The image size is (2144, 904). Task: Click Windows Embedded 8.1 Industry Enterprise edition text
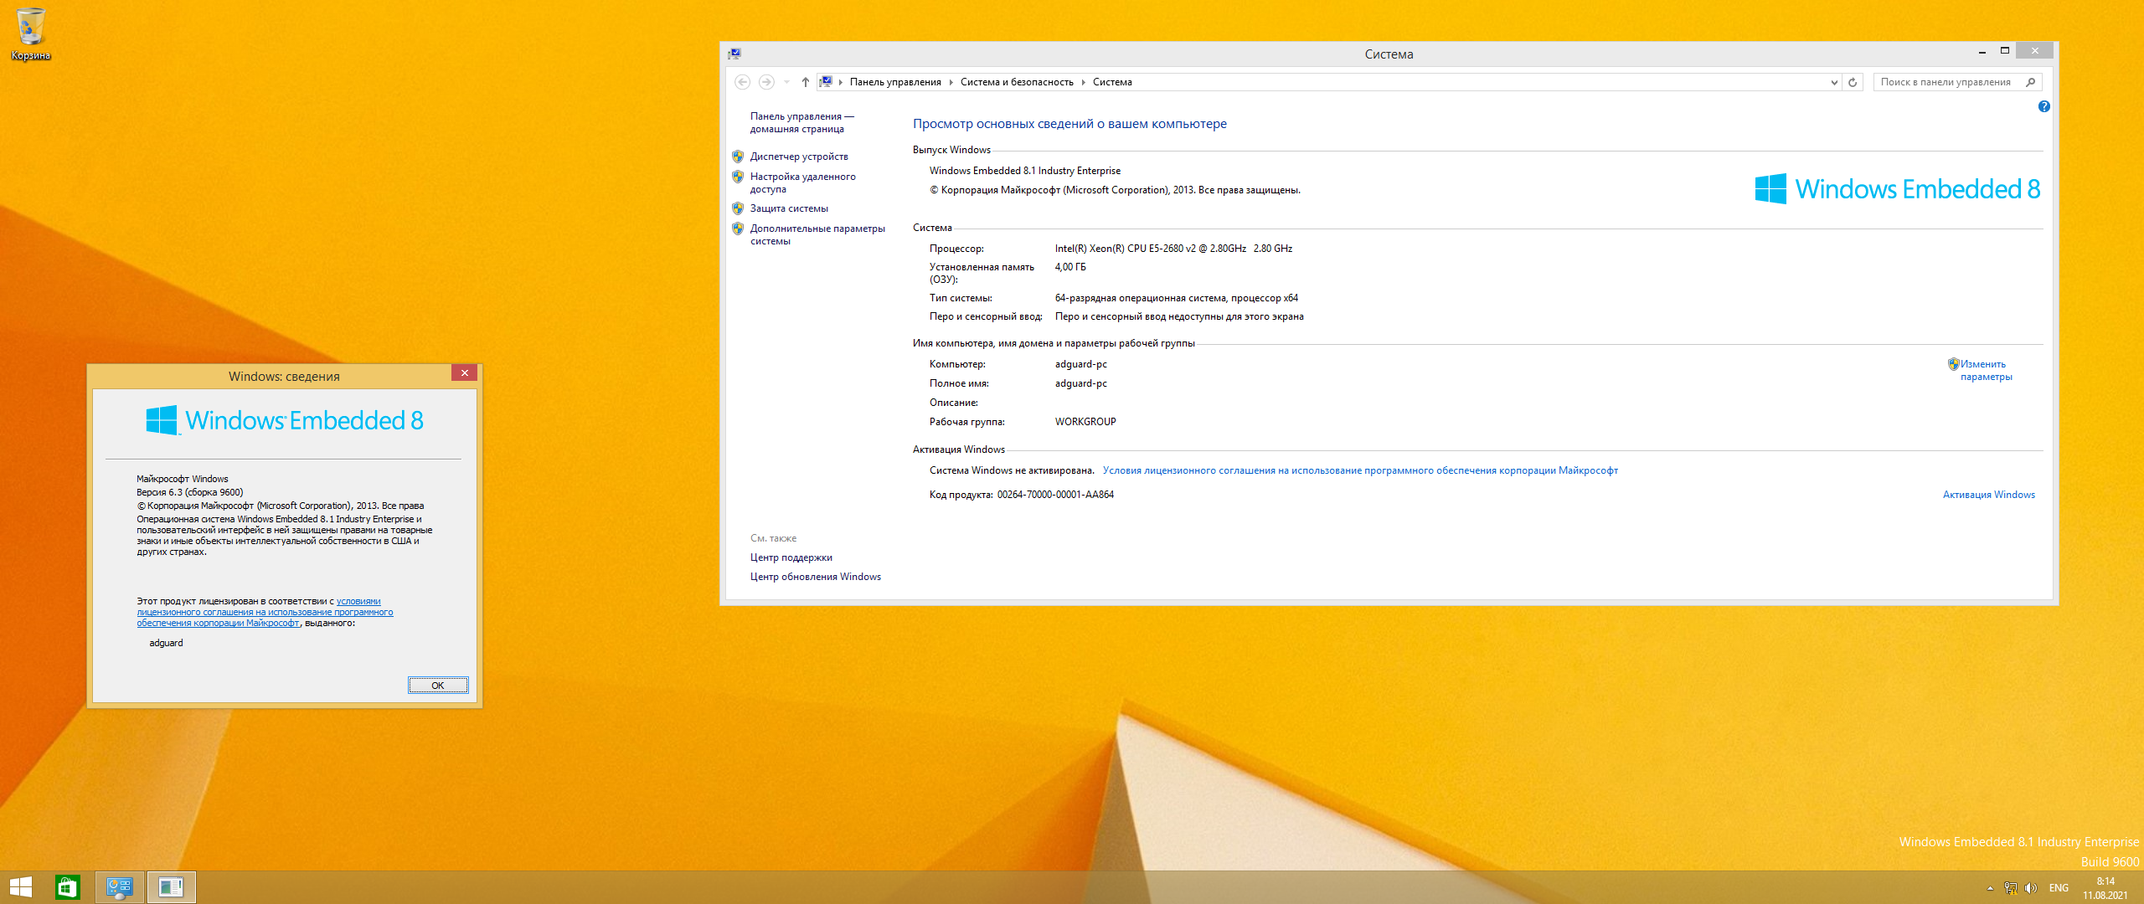(1024, 171)
